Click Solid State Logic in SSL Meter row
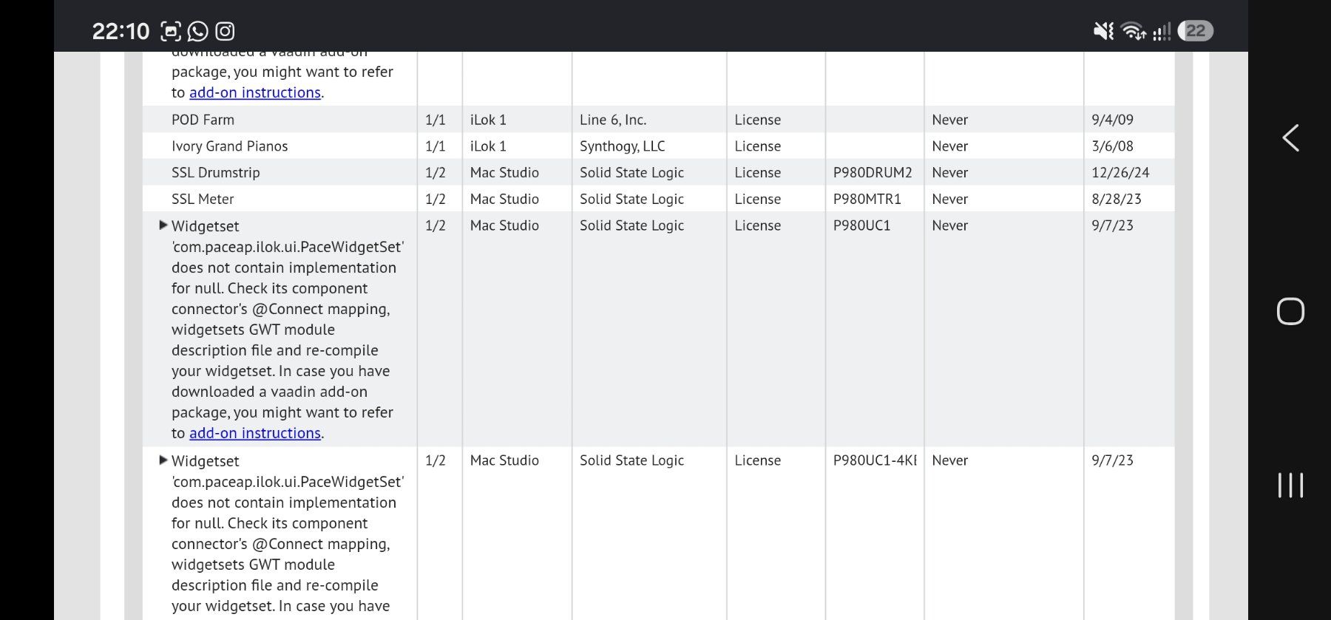Screen dimensions: 1331x620 click(632, 200)
